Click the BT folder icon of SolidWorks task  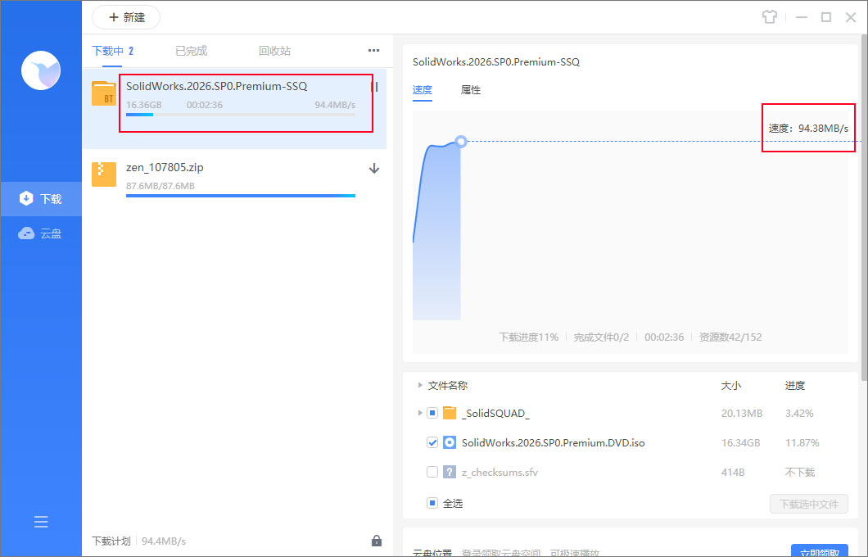click(104, 93)
